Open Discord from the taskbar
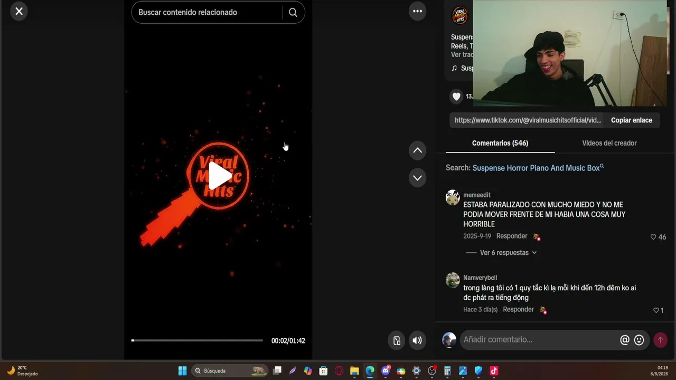676x380 pixels. [x=386, y=371]
